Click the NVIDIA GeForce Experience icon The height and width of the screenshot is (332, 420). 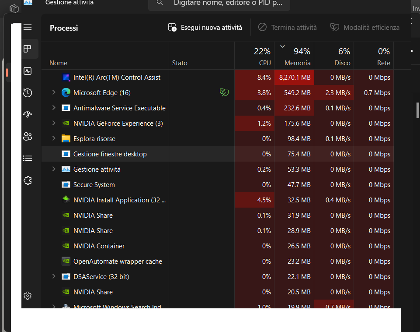pyautogui.click(x=66, y=123)
